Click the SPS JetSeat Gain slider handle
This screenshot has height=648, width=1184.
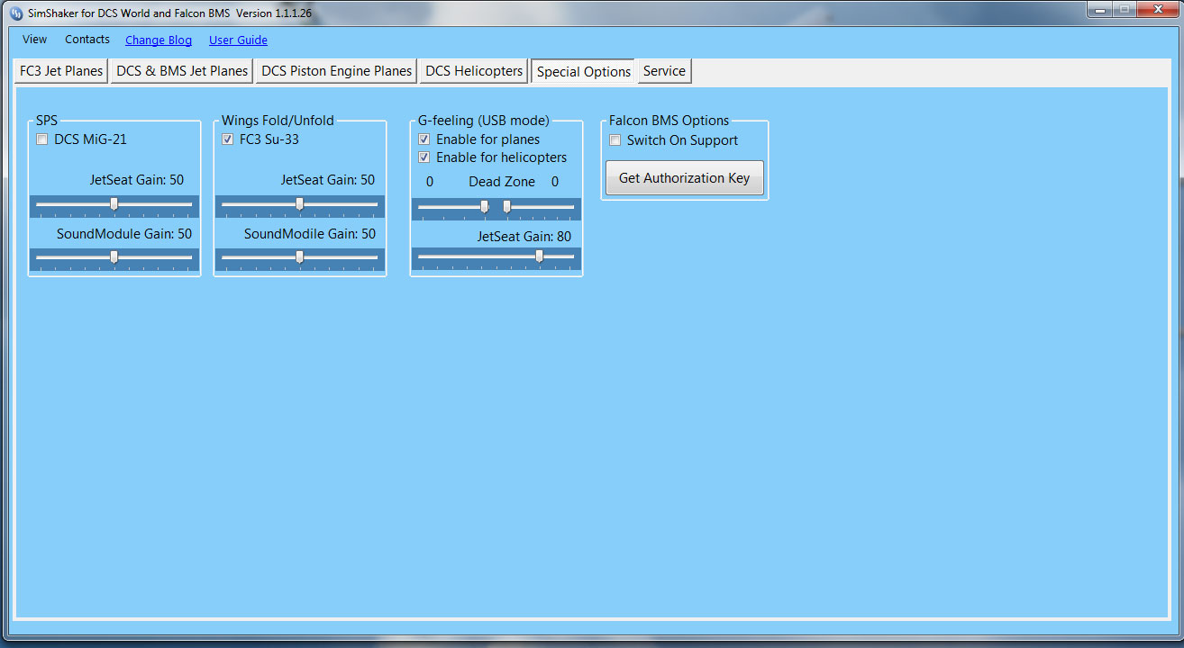(114, 204)
